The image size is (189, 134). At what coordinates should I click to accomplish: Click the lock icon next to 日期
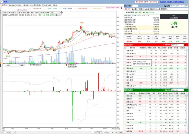pos(165,6)
